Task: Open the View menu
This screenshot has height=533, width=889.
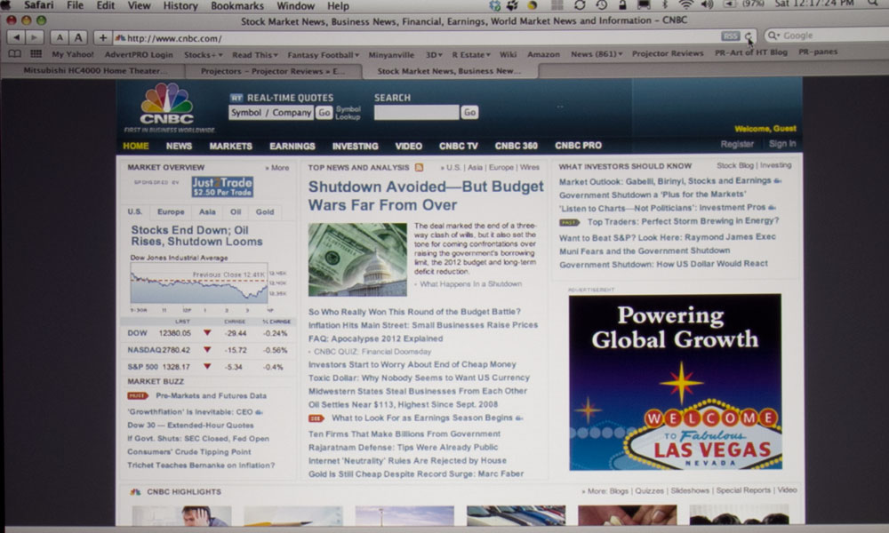Action: pyautogui.click(x=139, y=5)
